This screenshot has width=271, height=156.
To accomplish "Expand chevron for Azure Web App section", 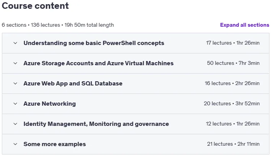I will [15, 84].
